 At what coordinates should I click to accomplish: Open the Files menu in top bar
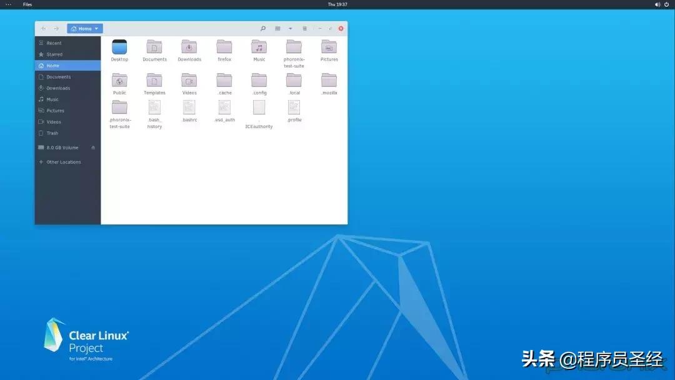coord(27,4)
